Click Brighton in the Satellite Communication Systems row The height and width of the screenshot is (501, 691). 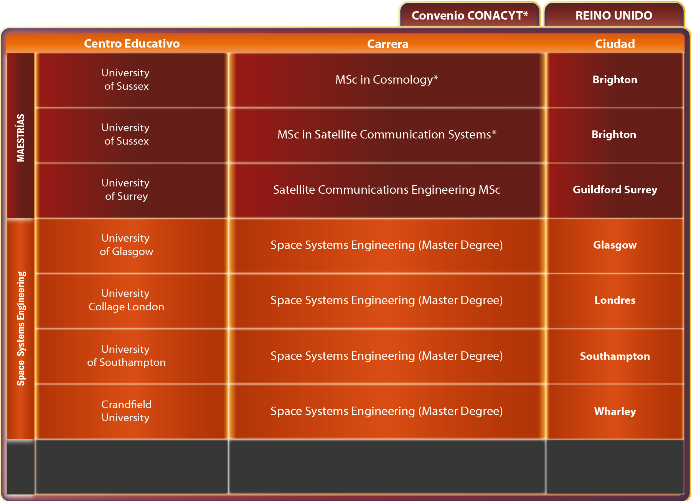click(615, 135)
